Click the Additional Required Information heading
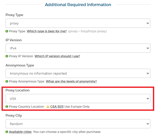 [x=78, y=5]
